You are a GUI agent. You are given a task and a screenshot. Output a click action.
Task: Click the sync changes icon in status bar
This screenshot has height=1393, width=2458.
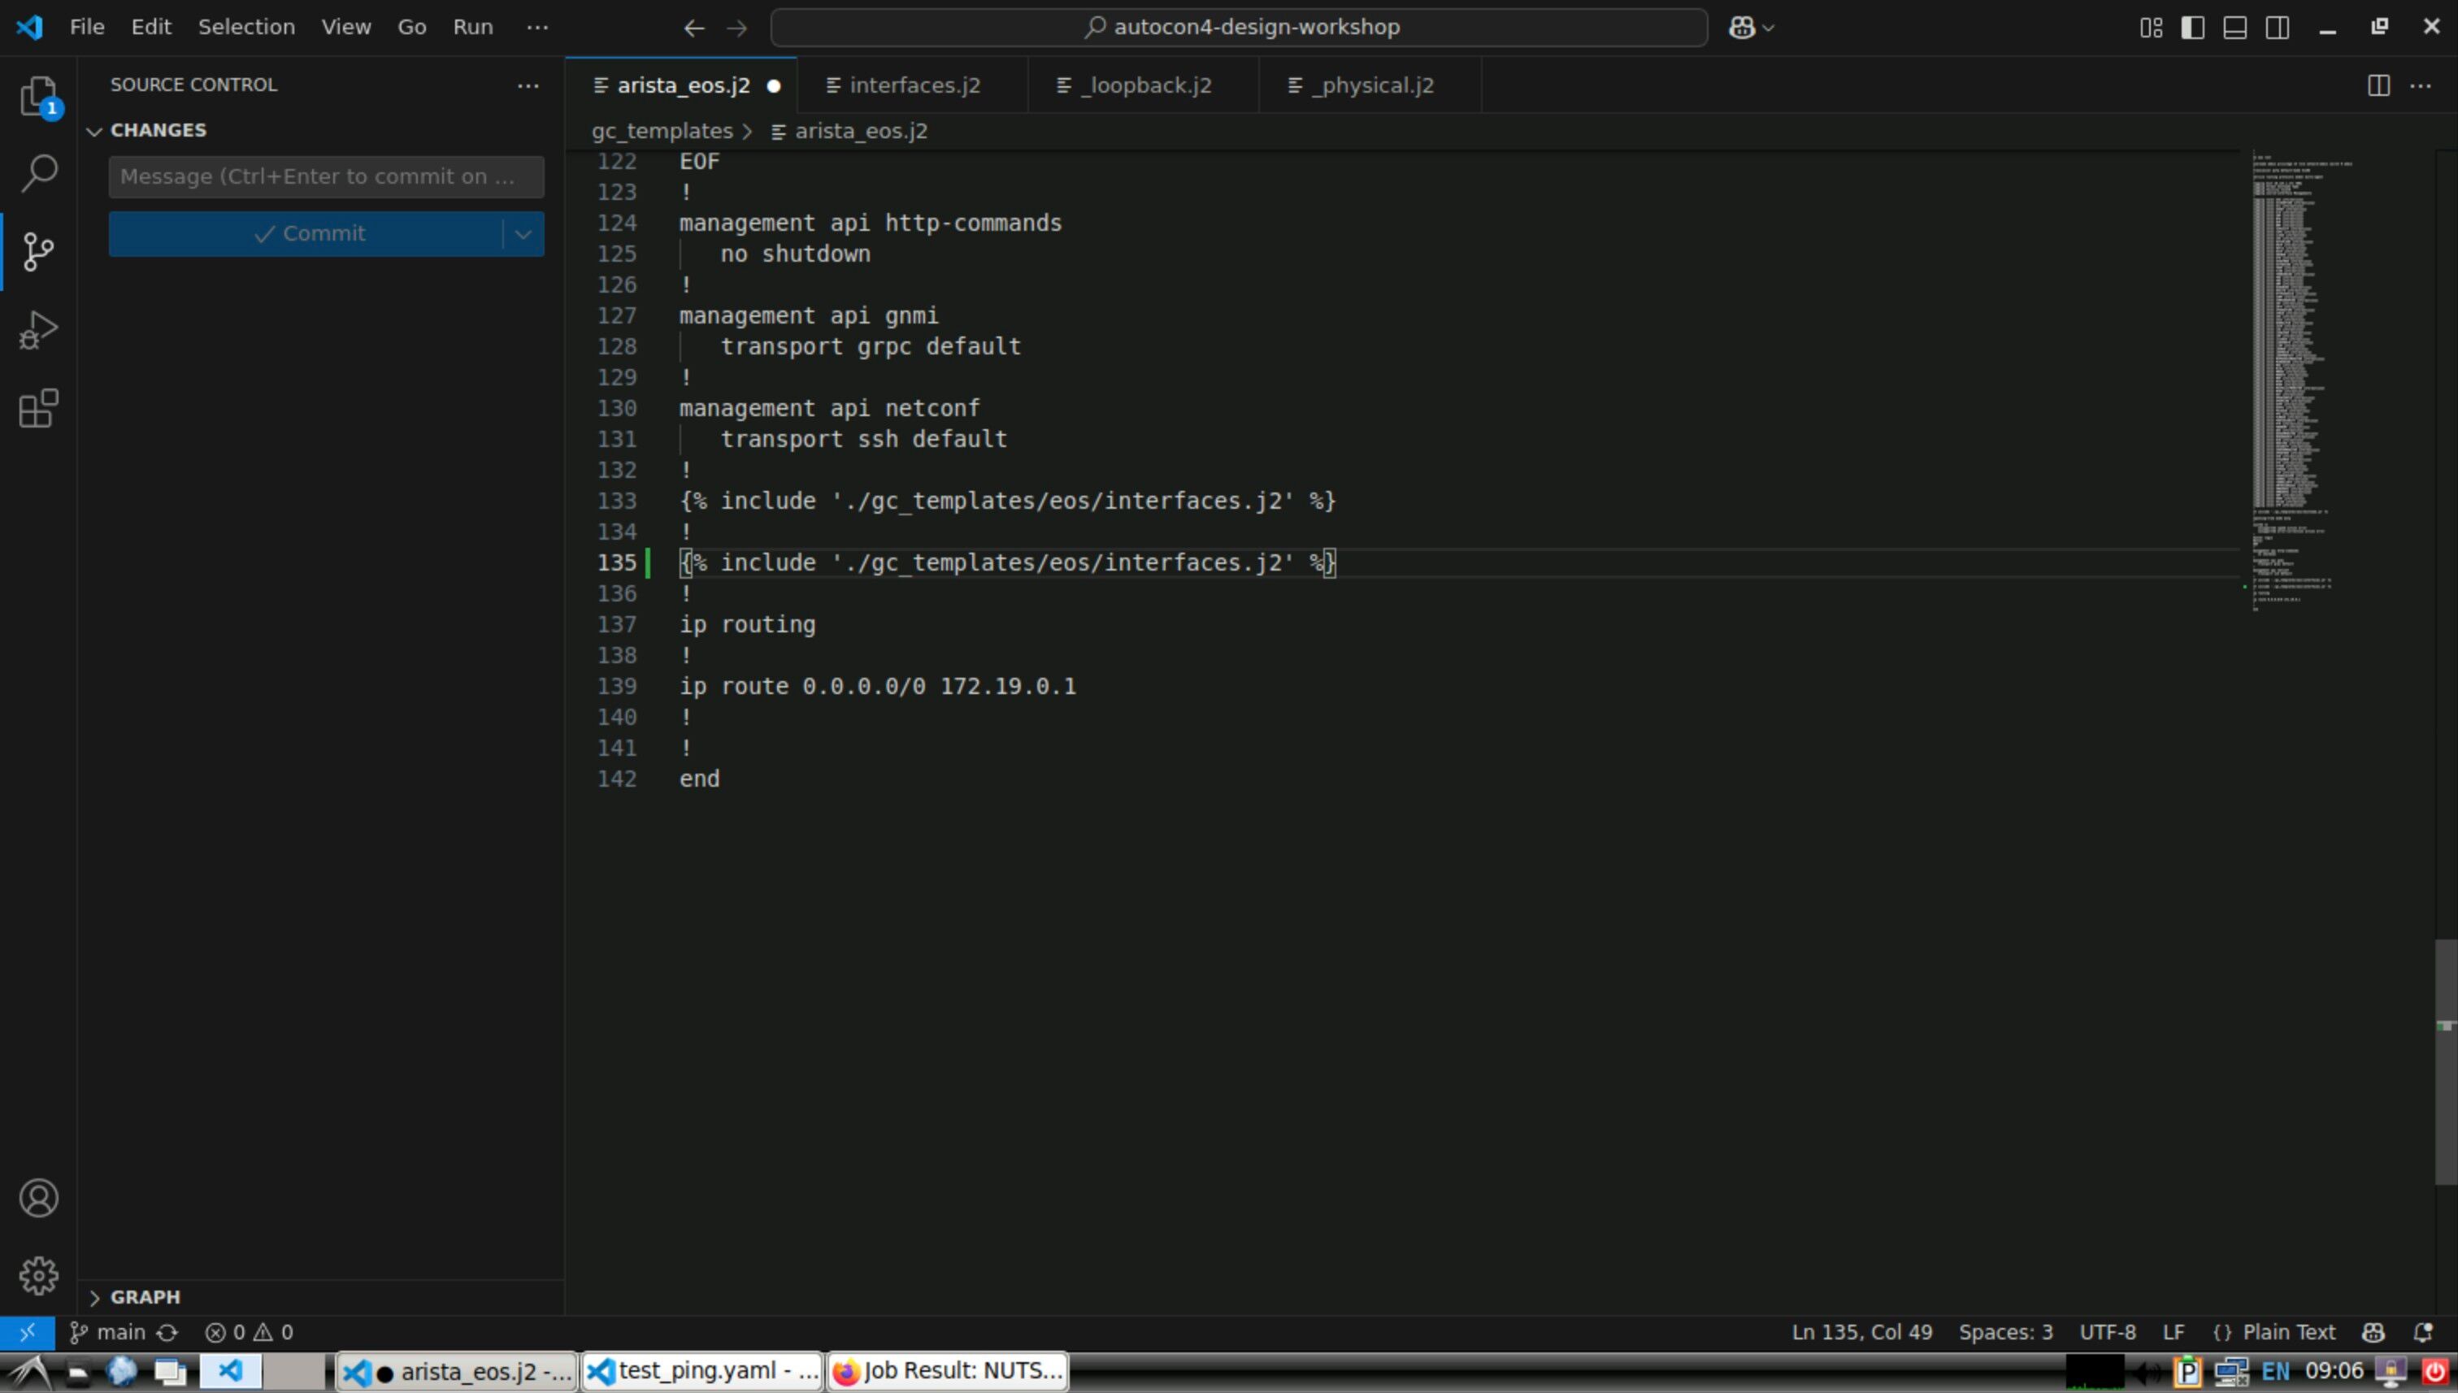coord(167,1333)
